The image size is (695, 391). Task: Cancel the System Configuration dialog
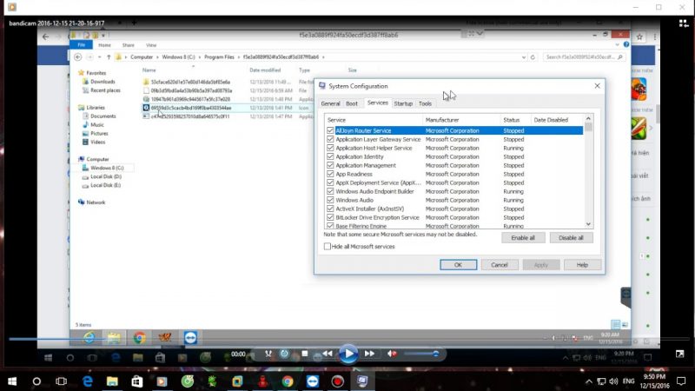coord(499,265)
